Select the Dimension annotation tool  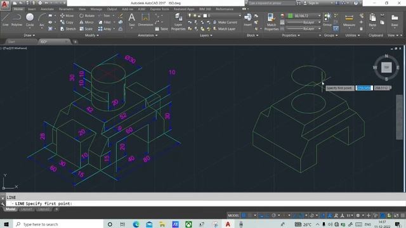pyautogui.click(x=145, y=20)
